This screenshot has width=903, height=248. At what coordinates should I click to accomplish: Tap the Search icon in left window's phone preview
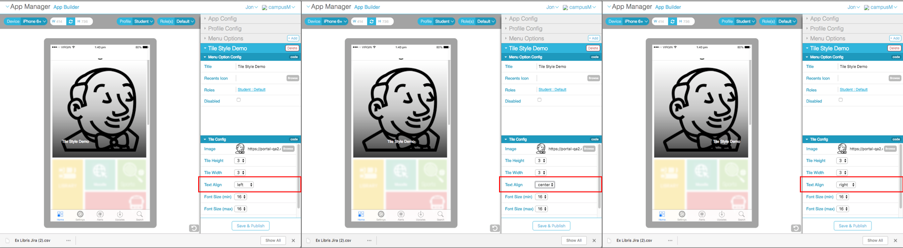tap(140, 216)
